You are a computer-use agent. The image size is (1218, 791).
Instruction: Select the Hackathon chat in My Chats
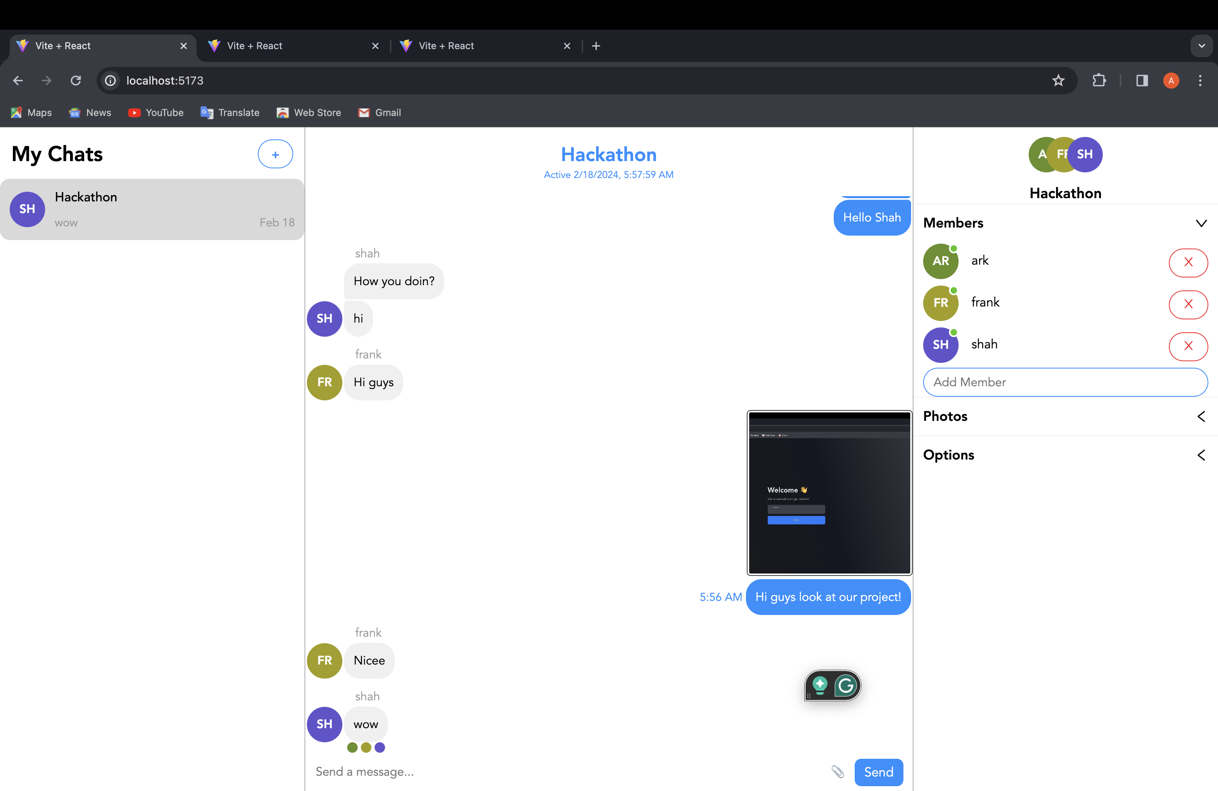152,209
